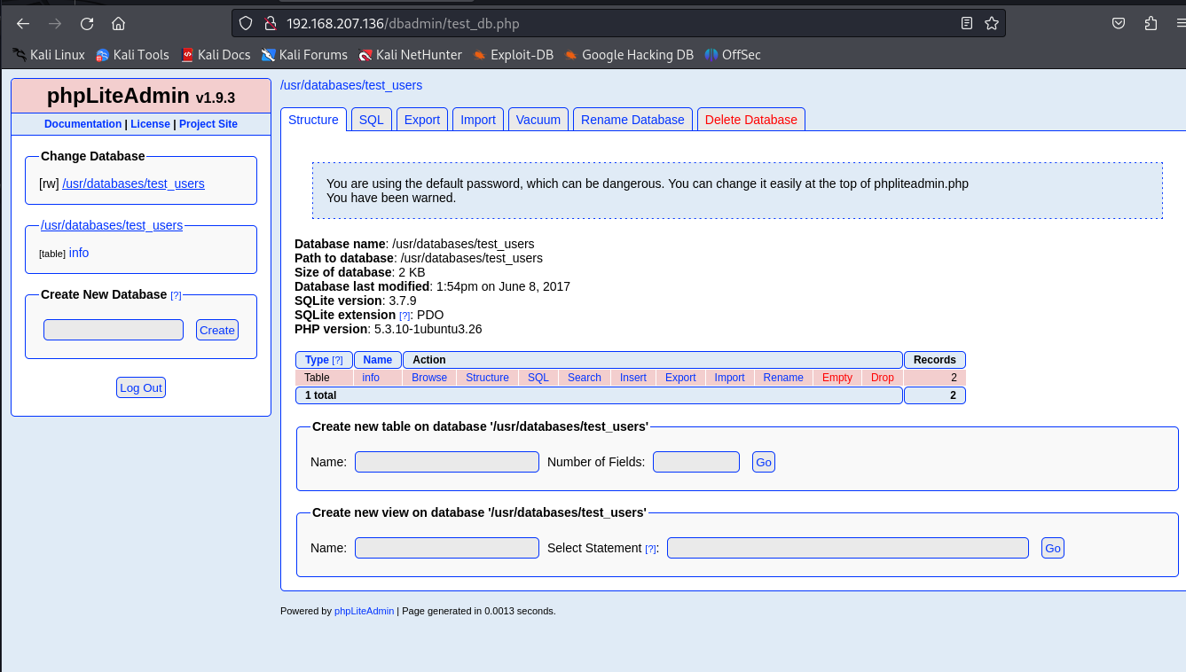
Task: Click the insecure connection lock icon
Action: pyautogui.click(x=271, y=23)
